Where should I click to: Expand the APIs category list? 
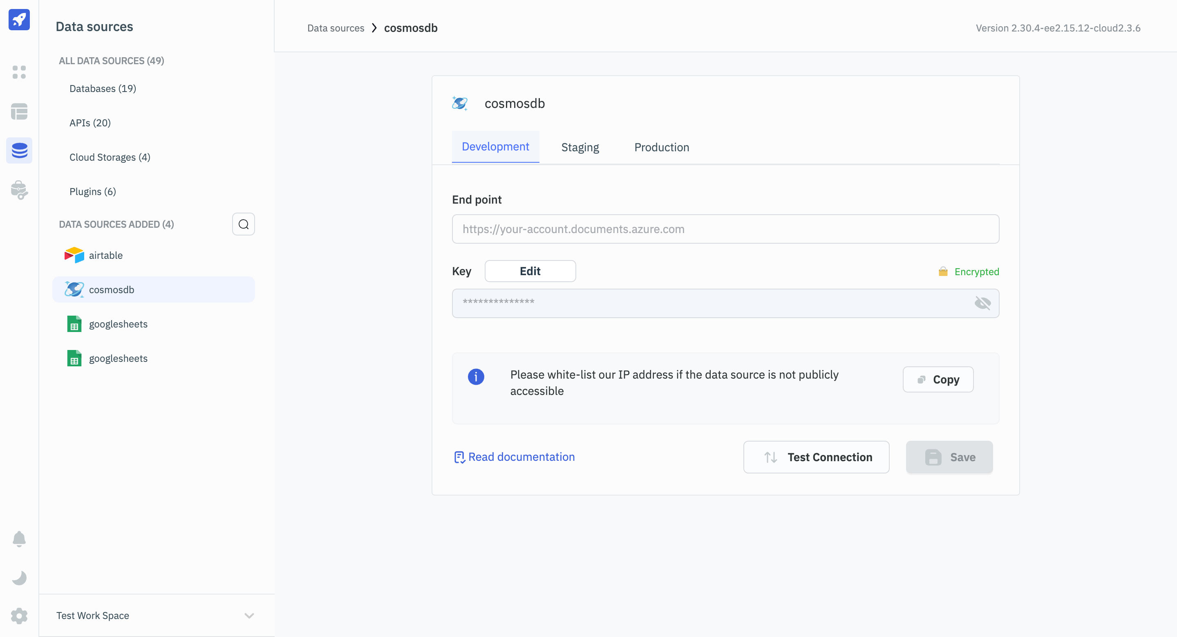click(90, 122)
